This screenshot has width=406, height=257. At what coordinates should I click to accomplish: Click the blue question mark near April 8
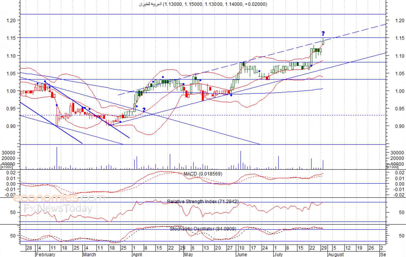(144, 110)
